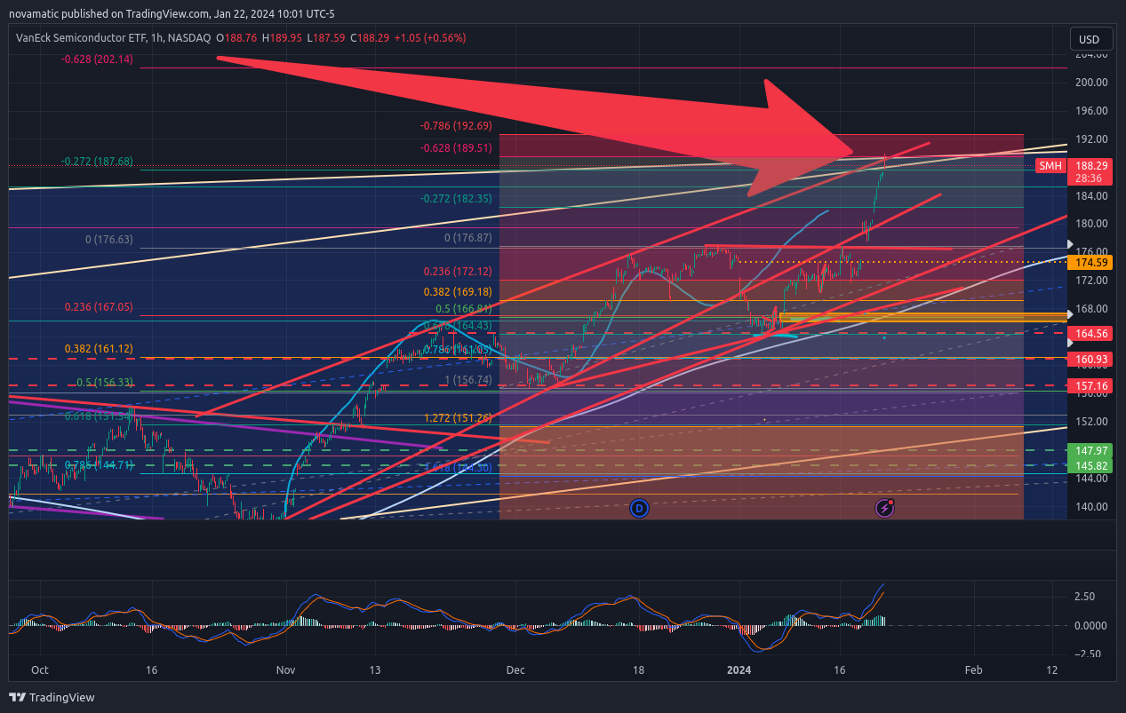Screen dimensions: 1126x713
Task: Select the 0.5 (156.33) Fibonacci label
Action: pos(105,383)
